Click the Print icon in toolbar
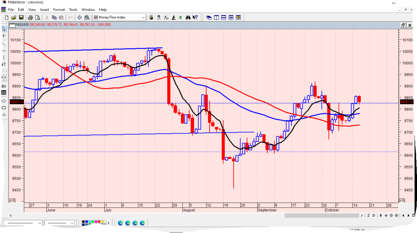Image resolution: width=417 pixels, height=233 pixels. (x=30, y=17)
